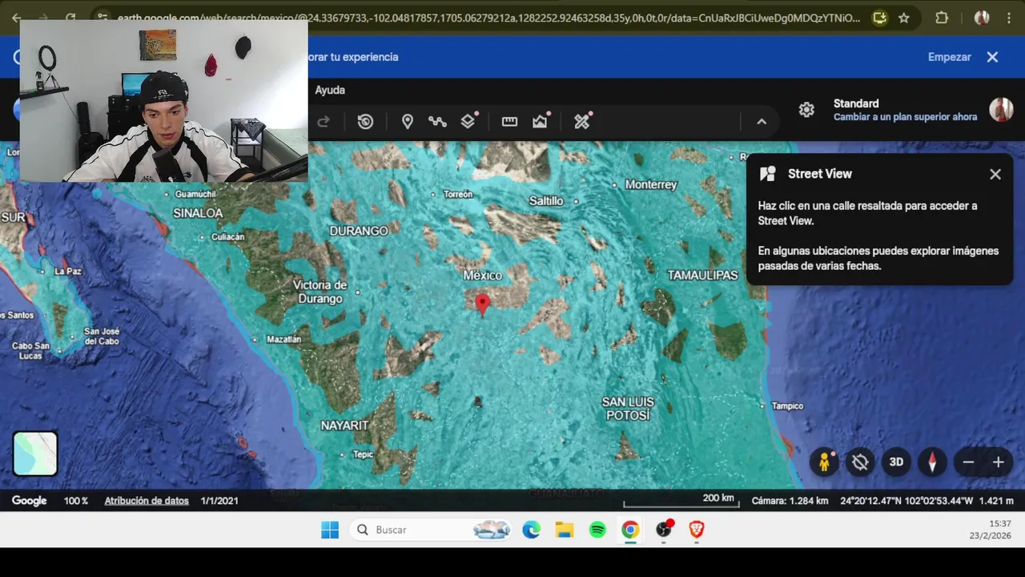Dismiss the blue banner with X
This screenshot has width=1025, height=577.
tap(992, 57)
